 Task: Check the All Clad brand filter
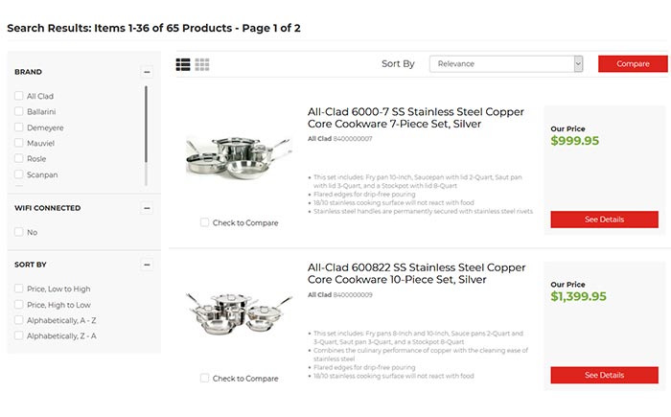19,96
